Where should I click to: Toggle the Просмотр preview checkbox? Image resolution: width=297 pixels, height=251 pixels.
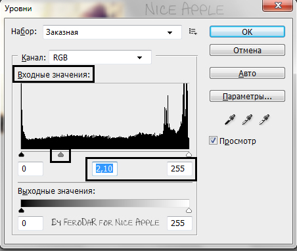(213, 141)
